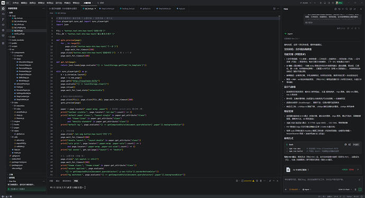This screenshot has width=365, height=198.
Task: Open the grid-shaped Extensions icon in the activity bar
Action: pos(3,43)
